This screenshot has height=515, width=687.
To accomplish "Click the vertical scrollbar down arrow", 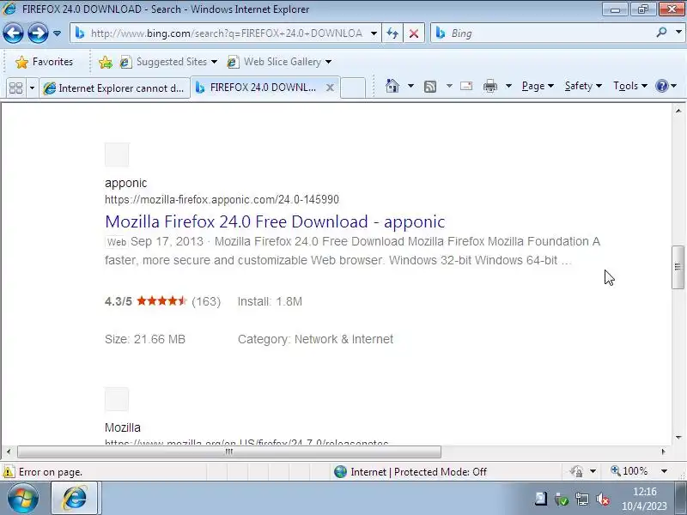I will (x=678, y=438).
